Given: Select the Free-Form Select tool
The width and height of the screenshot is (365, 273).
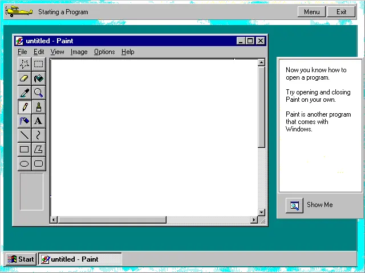Looking at the screenshot, I should tap(25, 64).
